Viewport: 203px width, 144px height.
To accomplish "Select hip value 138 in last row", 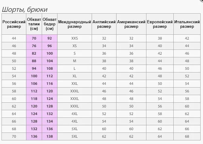I will coord(50,136).
